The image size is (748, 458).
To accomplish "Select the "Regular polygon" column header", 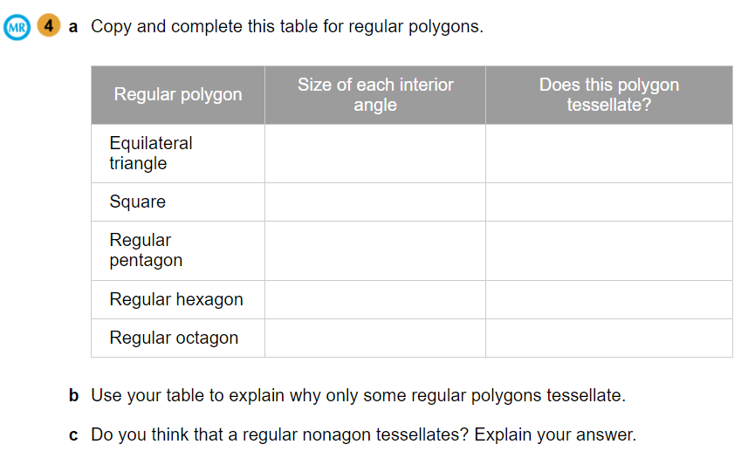I will point(178,94).
